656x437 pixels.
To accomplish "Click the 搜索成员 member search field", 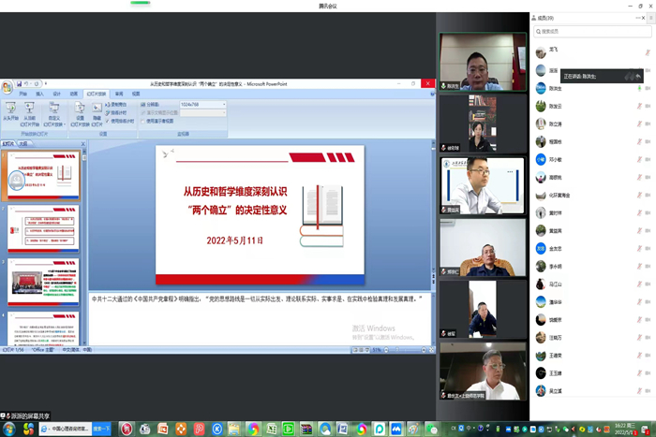I will [592, 31].
